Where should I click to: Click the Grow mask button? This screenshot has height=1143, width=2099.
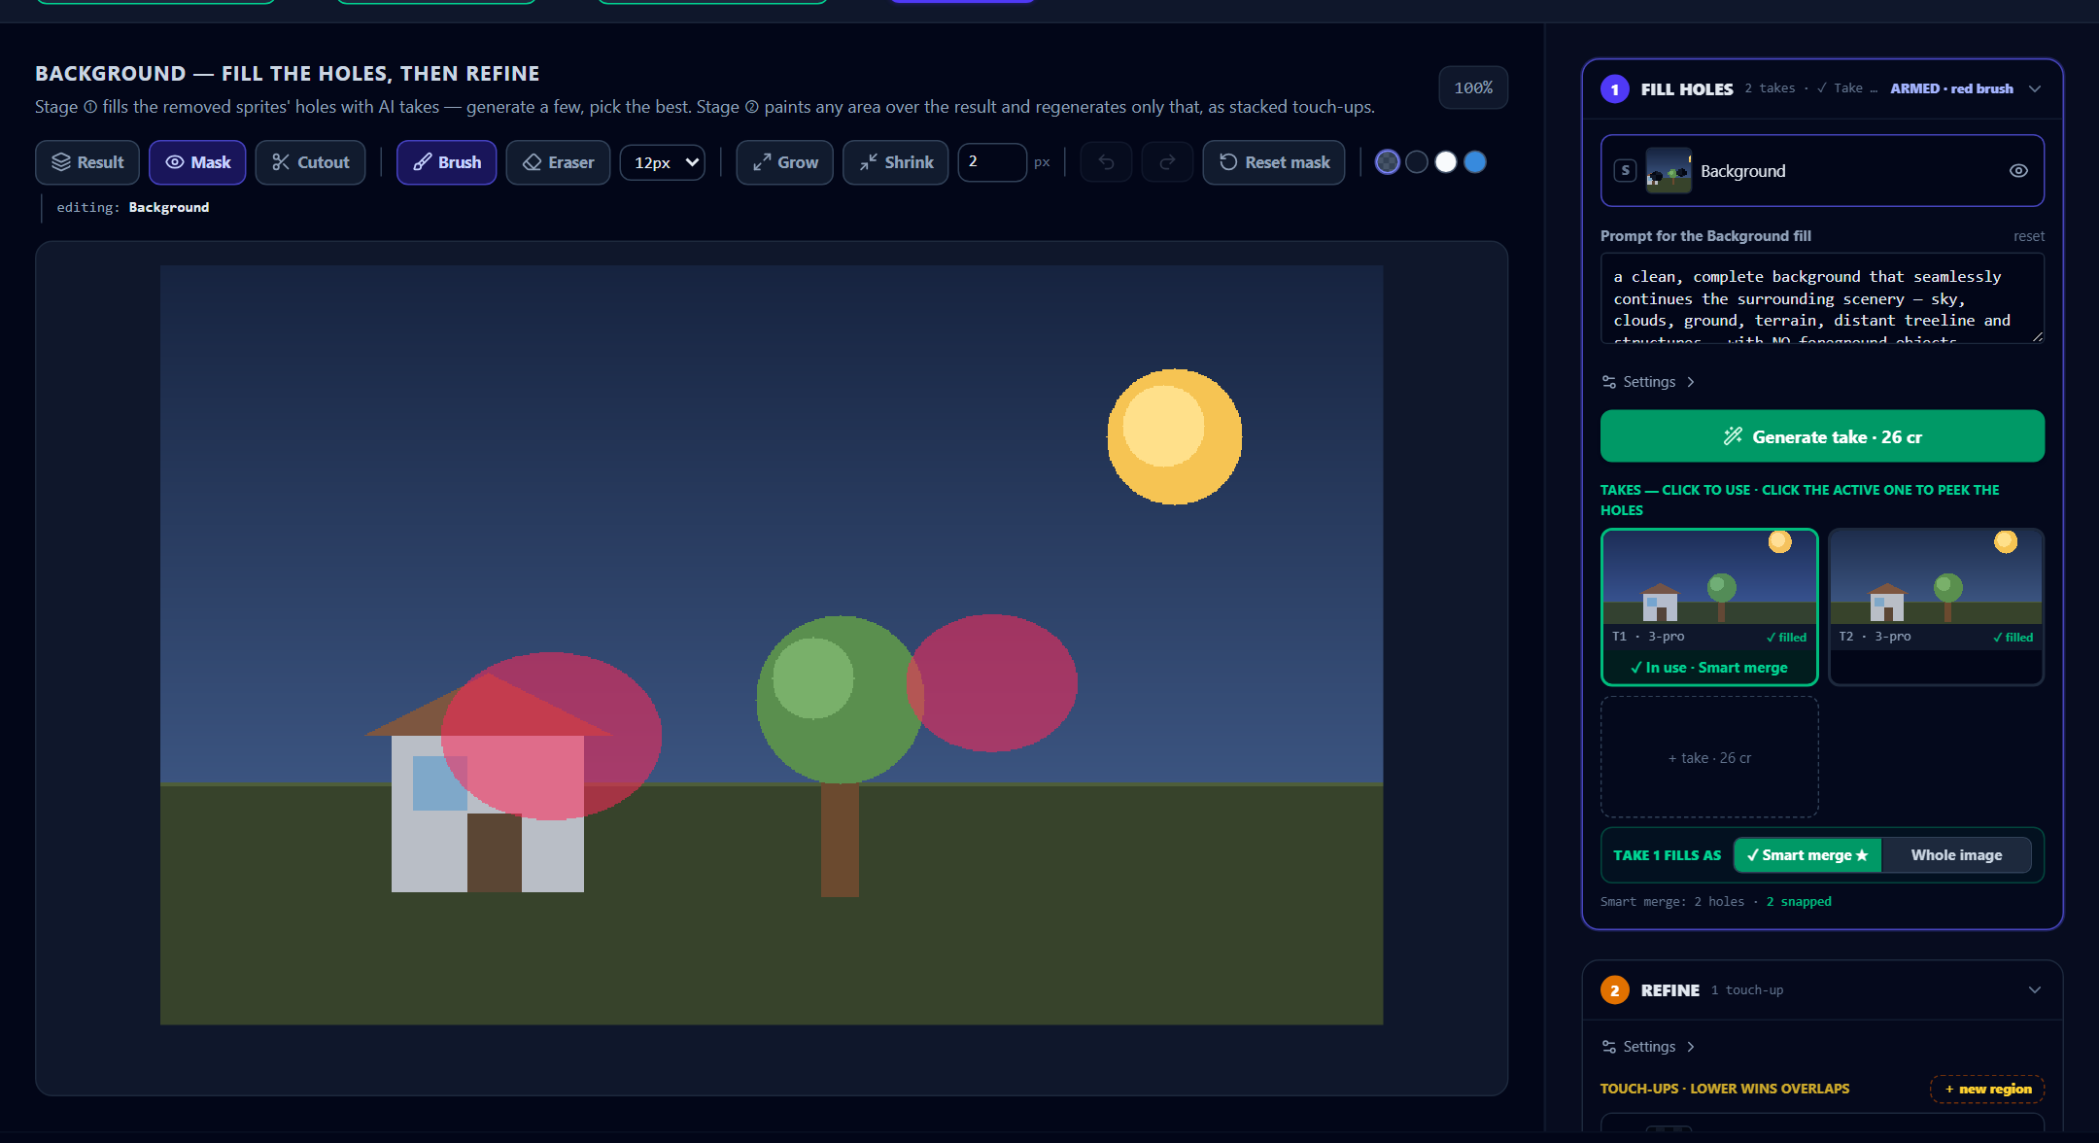[x=784, y=162]
